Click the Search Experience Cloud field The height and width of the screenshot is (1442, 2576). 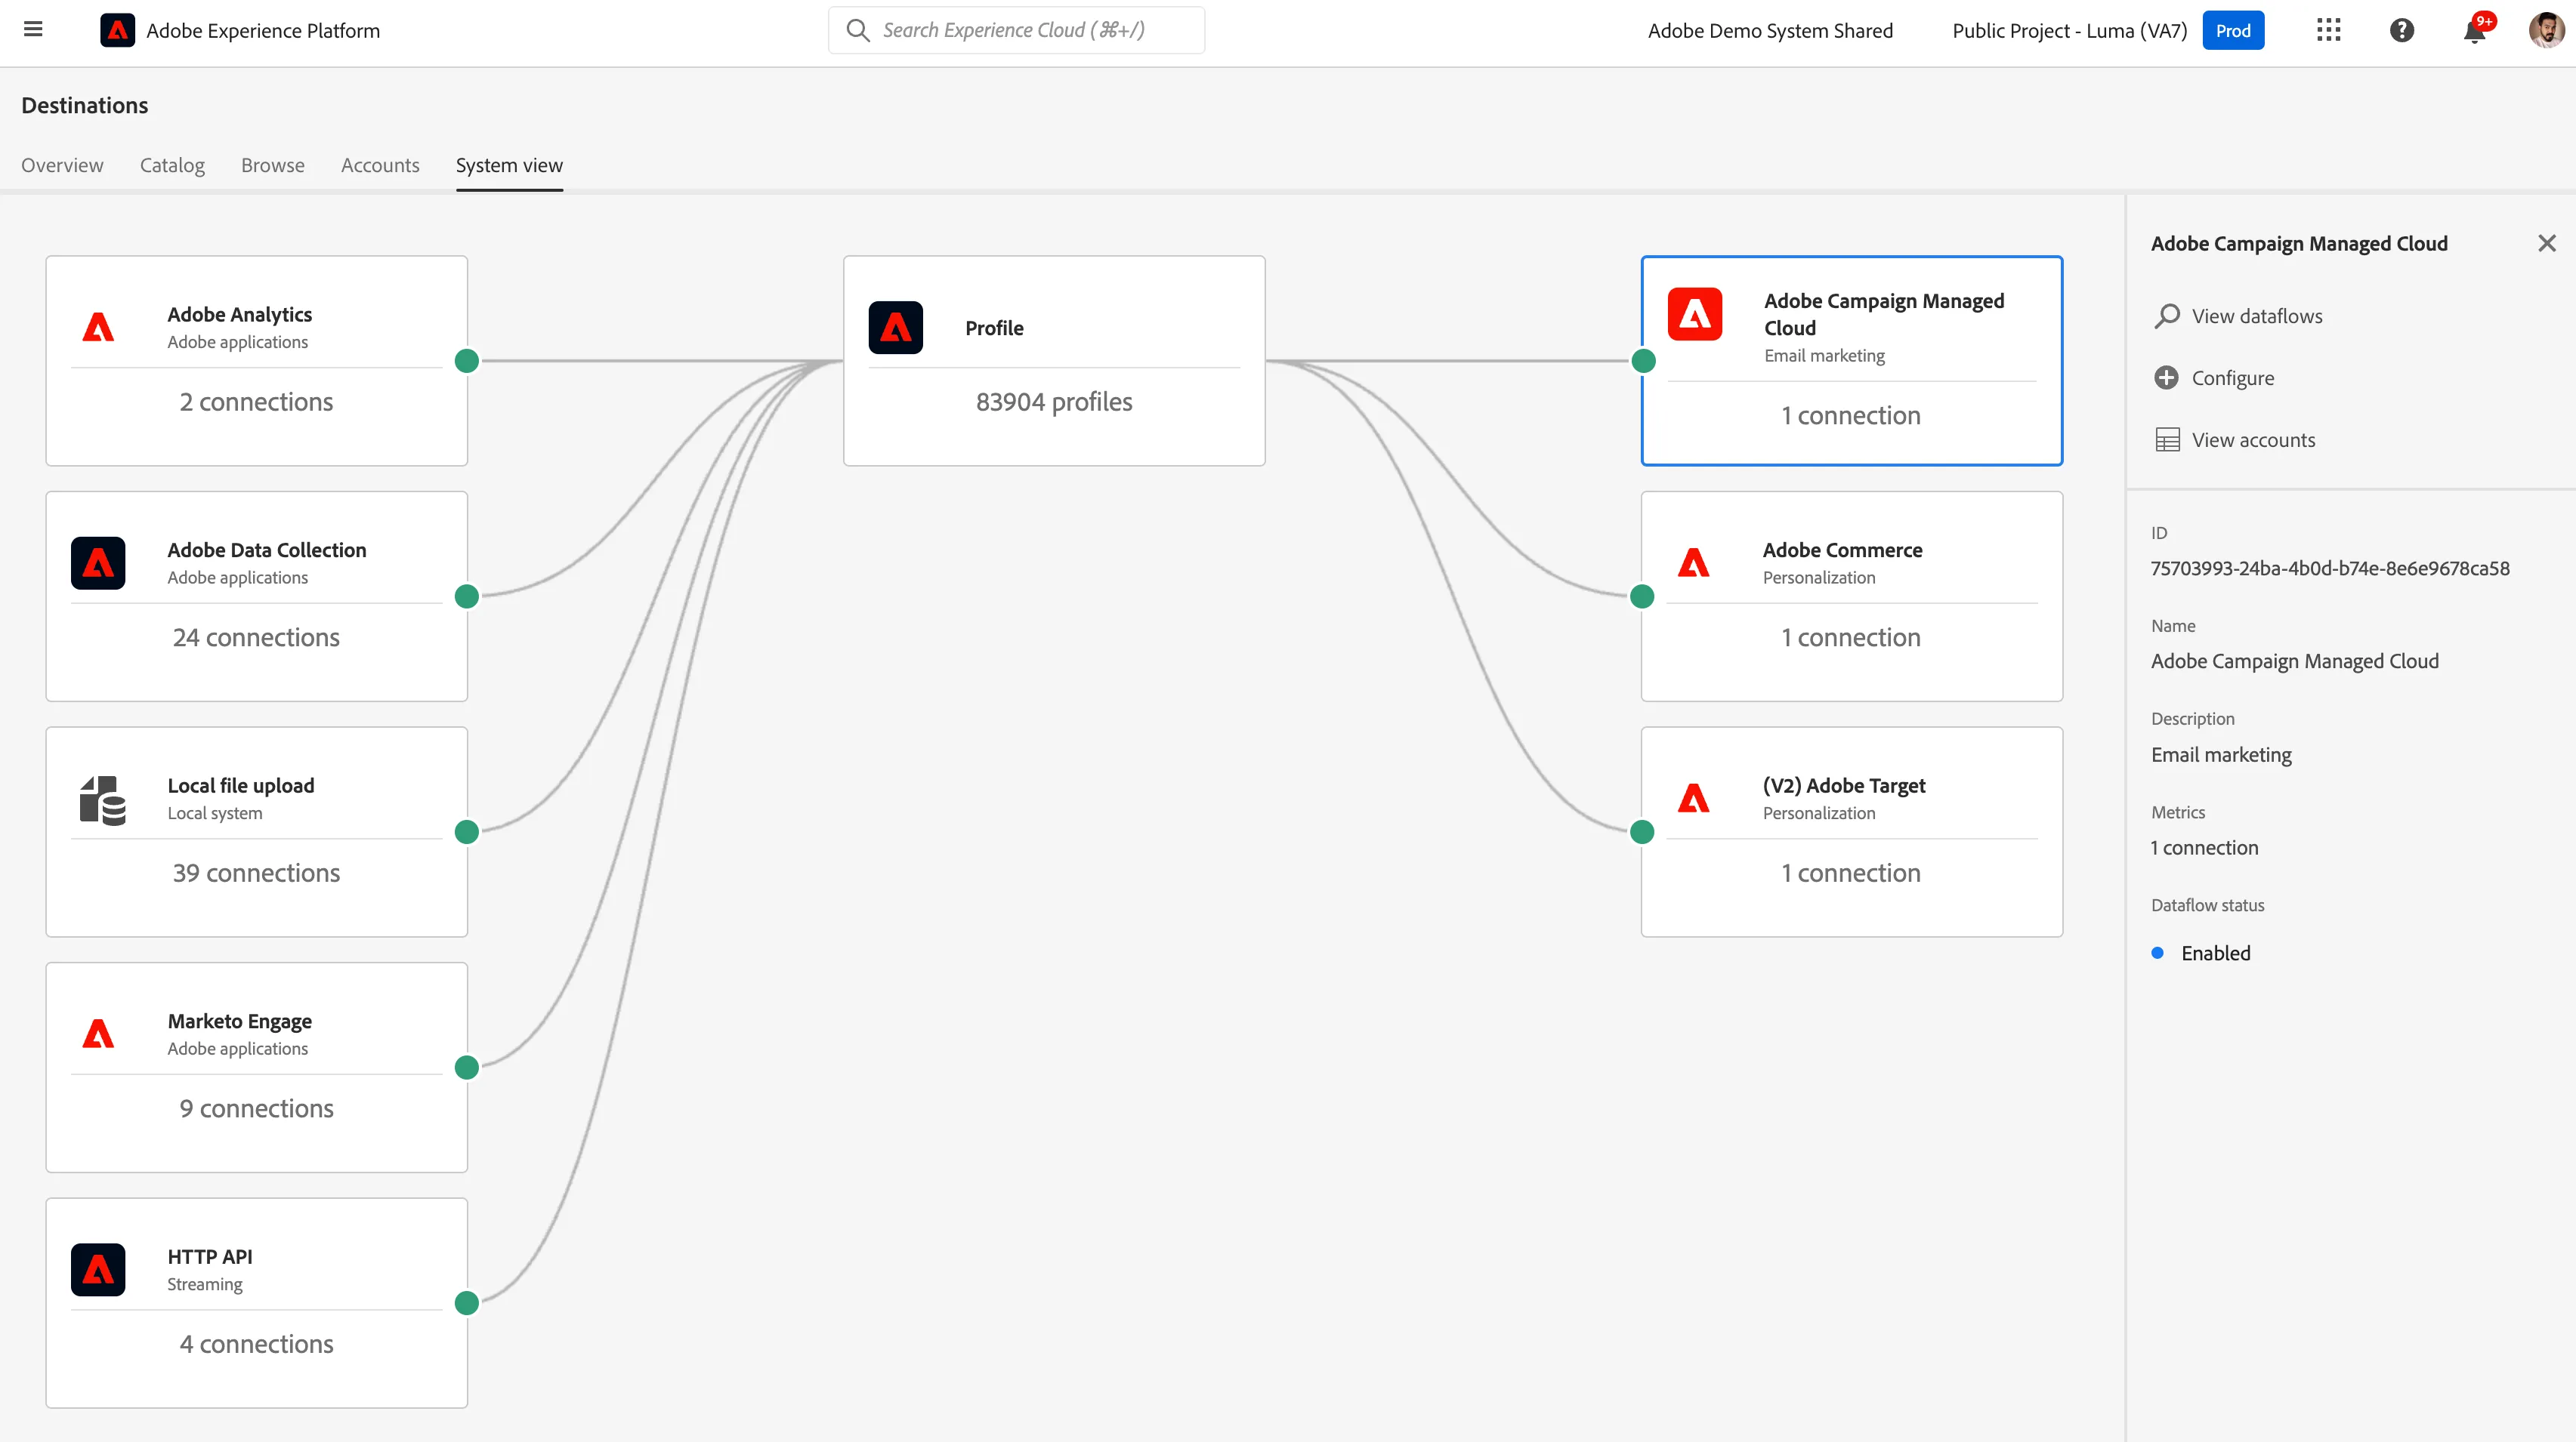[x=1016, y=30]
